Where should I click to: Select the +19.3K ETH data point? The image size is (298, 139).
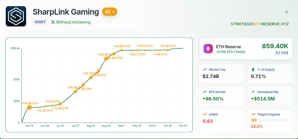click(168, 50)
